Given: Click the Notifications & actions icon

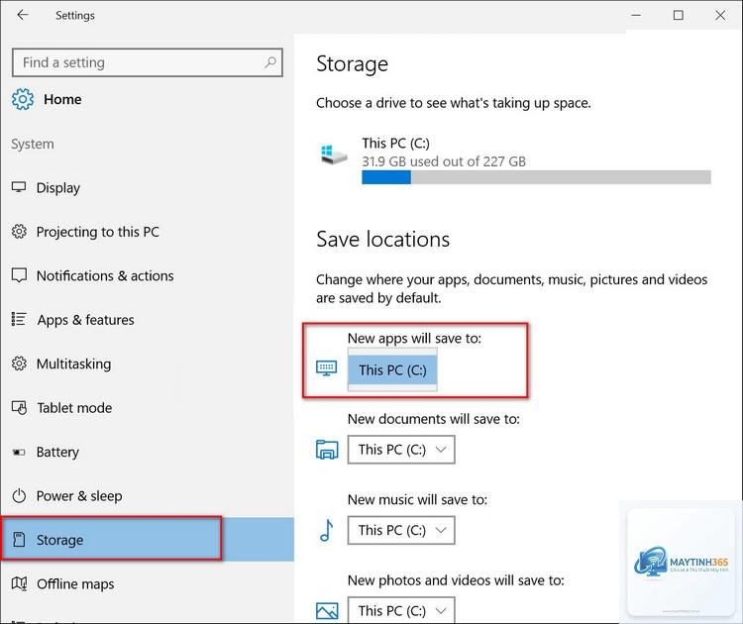Looking at the screenshot, I should [19, 275].
